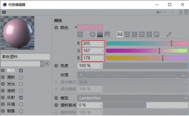Screen dimensions: 189x116
Task: Open the hamburger menu icon
Action: click(4, 12)
